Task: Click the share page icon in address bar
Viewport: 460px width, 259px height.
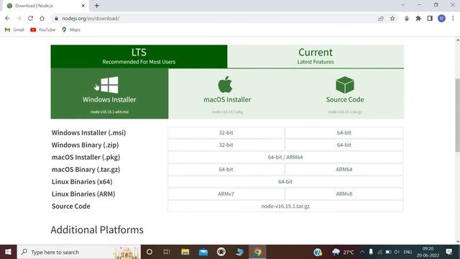Action: pyautogui.click(x=381, y=18)
